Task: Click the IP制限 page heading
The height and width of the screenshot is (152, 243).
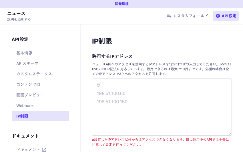Action: pyautogui.click(x=102, y=41)
